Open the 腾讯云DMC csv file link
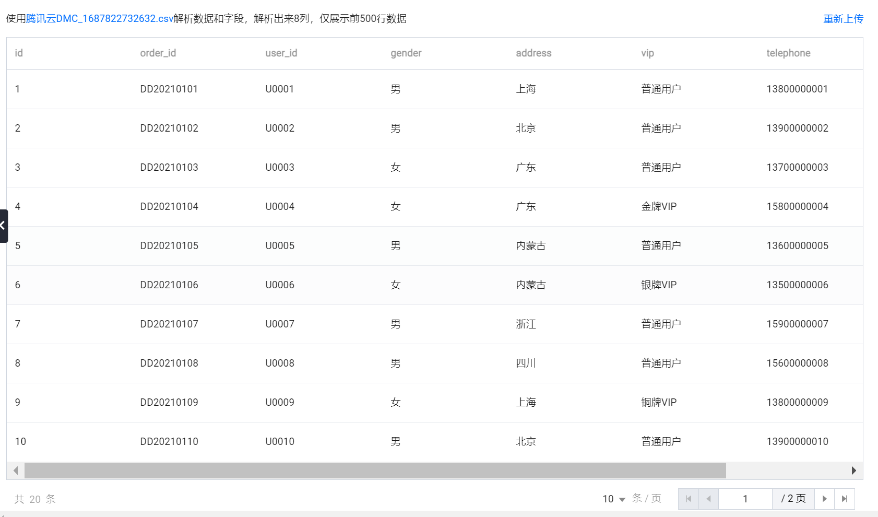This screenshot has width=878, height=517. [100, 19]
